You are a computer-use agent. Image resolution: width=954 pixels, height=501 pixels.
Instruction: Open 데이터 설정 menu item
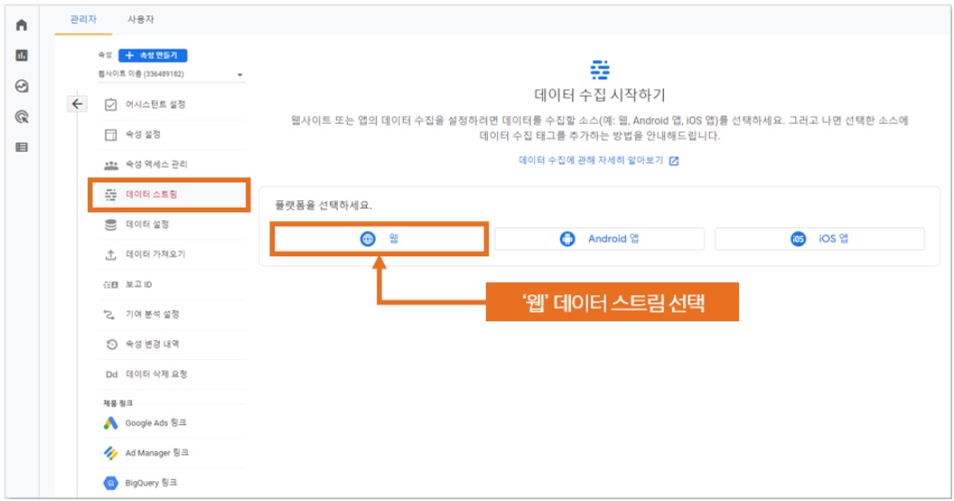(x=173, y=225)
